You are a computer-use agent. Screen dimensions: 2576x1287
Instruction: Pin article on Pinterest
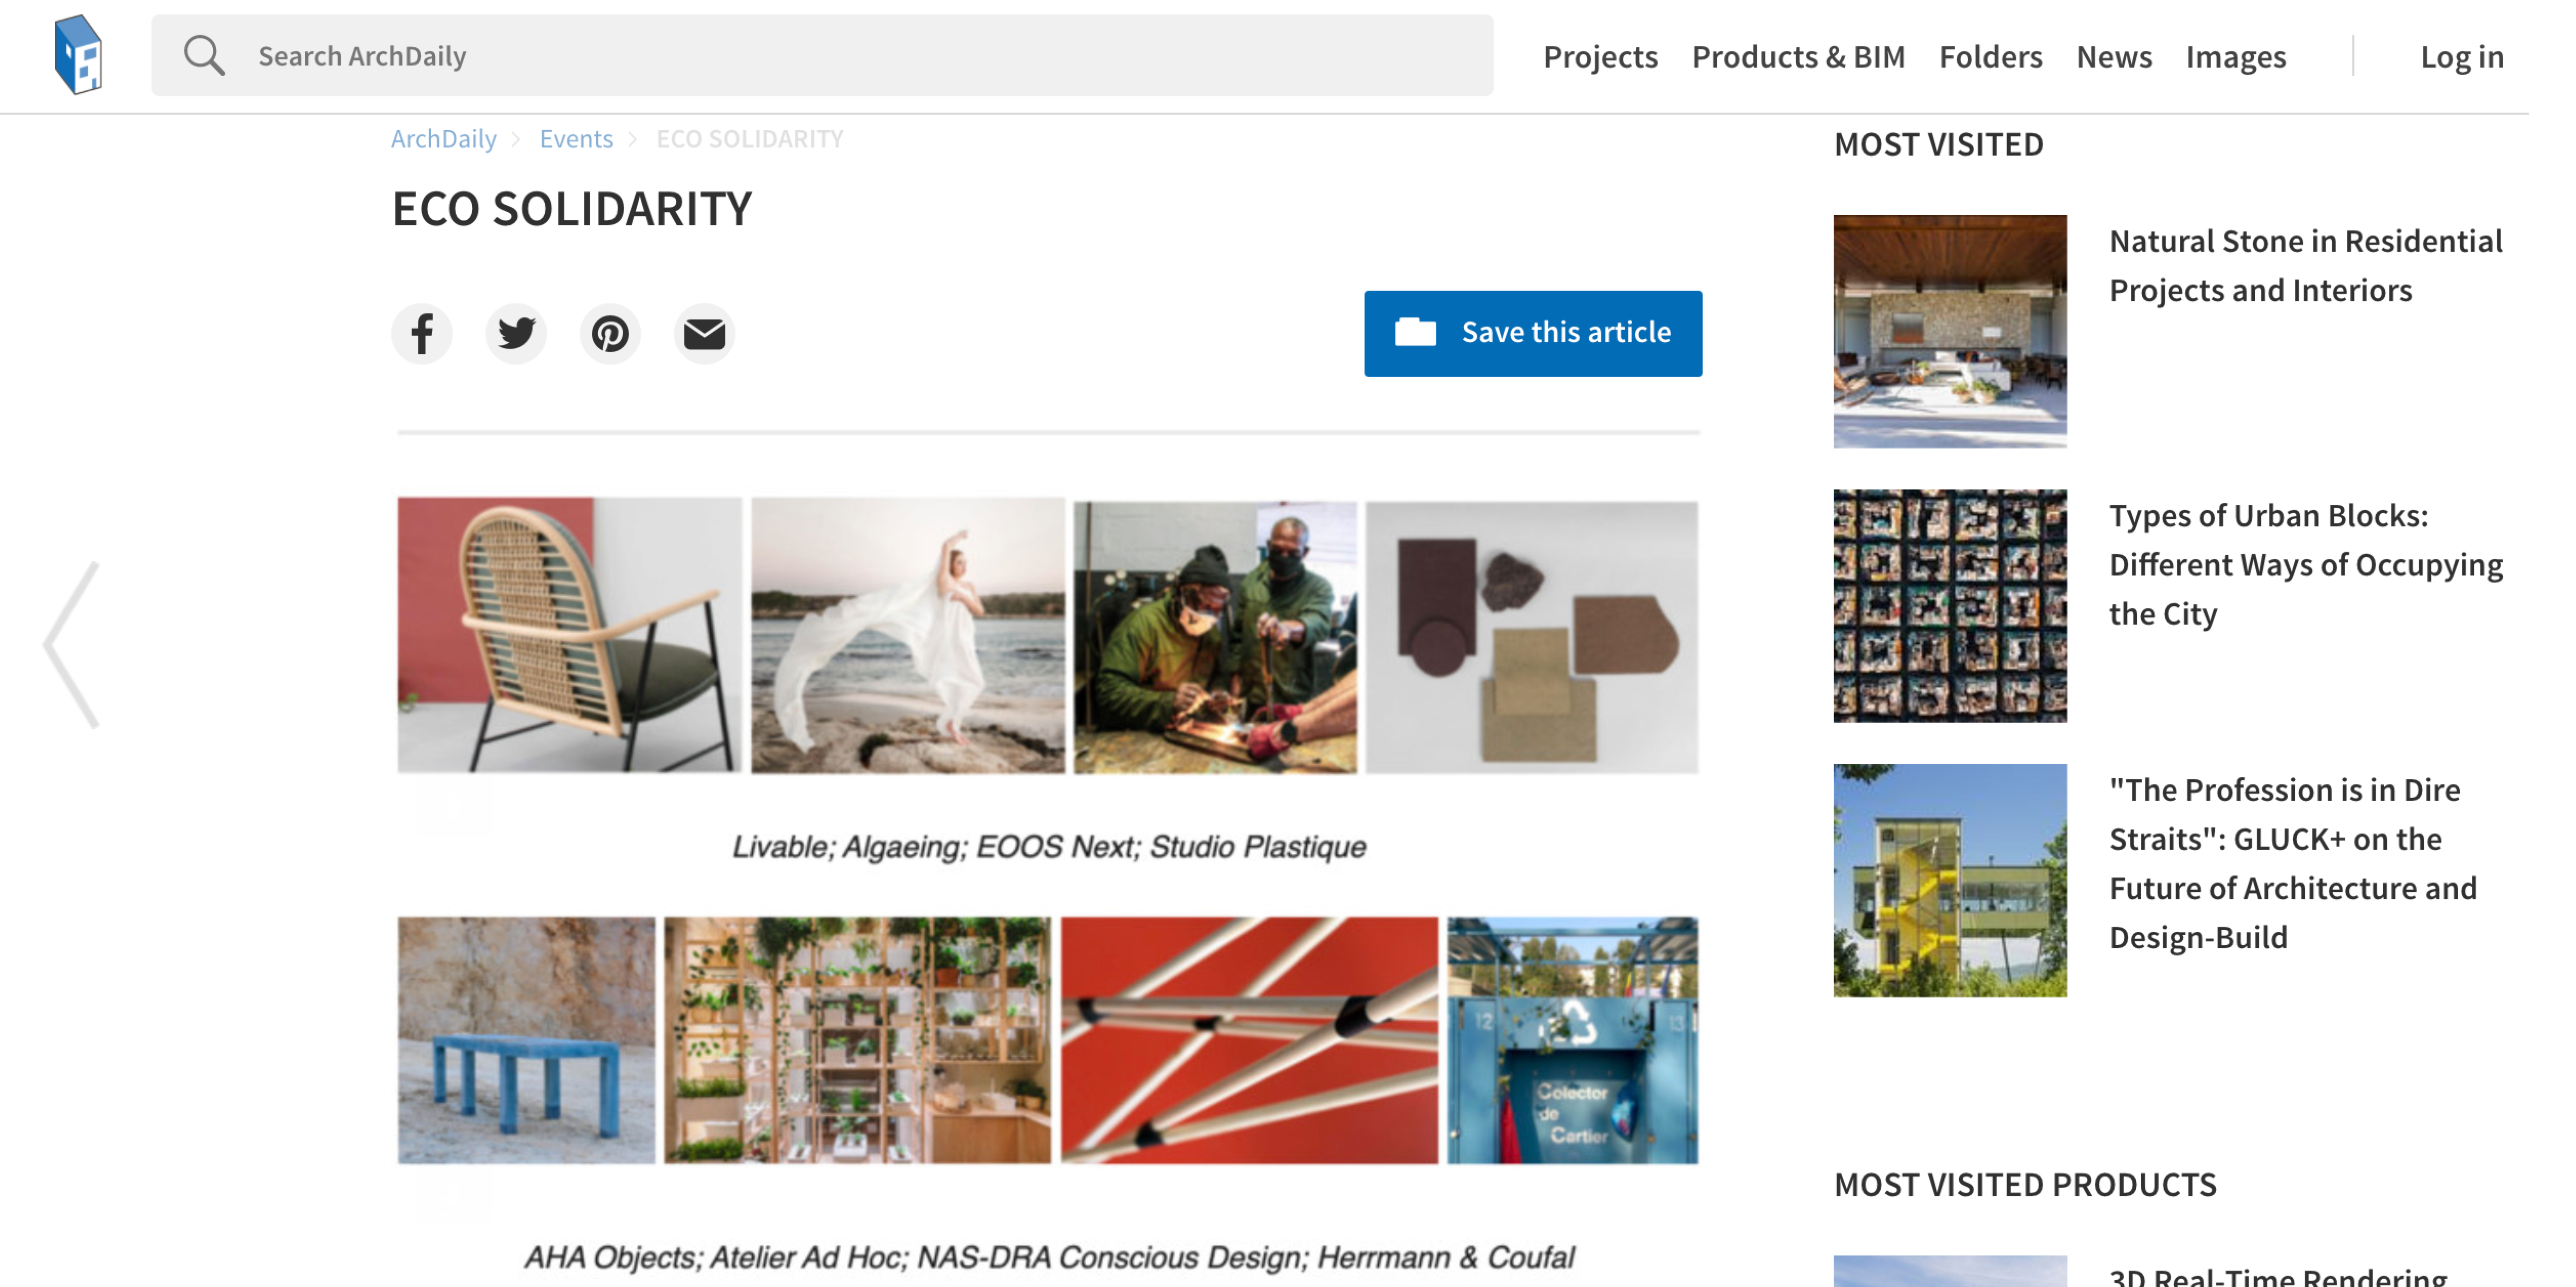click(x=610, y=334)
